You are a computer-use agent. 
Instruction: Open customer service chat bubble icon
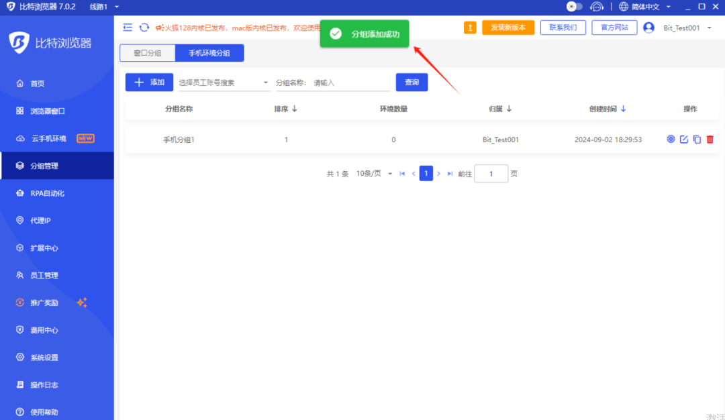click(597, 6)
